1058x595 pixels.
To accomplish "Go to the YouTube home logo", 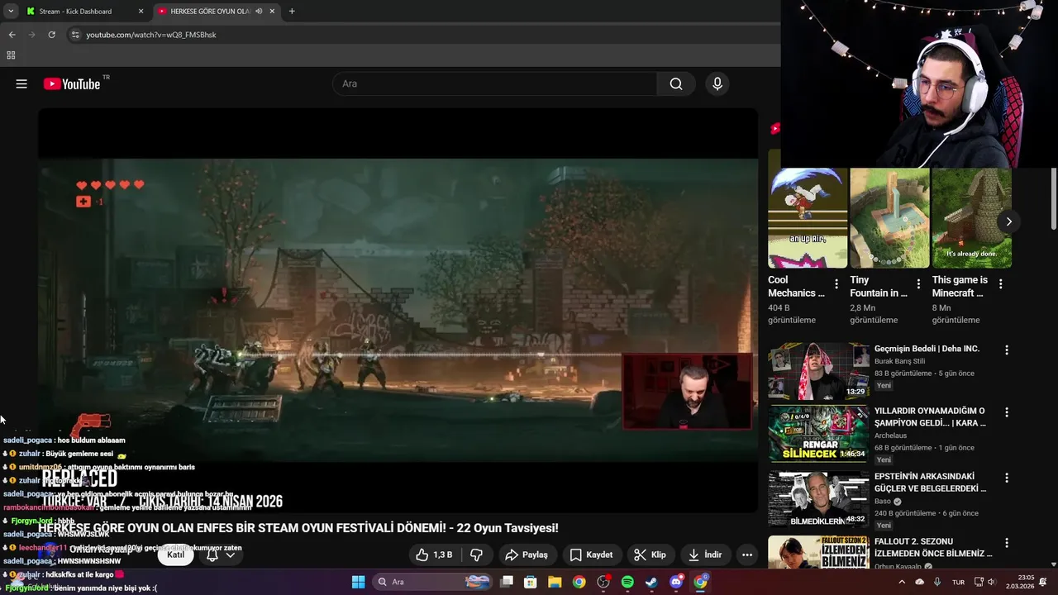I will 72,83.
